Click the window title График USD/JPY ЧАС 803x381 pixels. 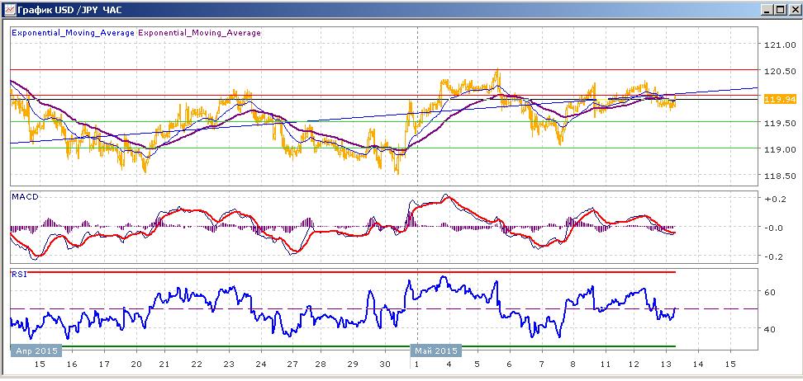pyautogui.click(x=69, y=9)
